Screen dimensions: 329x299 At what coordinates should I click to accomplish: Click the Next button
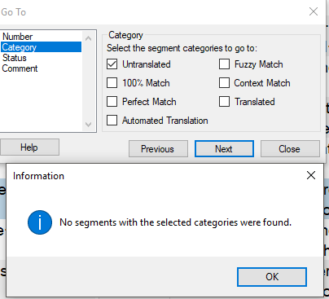tap(224, 149)
